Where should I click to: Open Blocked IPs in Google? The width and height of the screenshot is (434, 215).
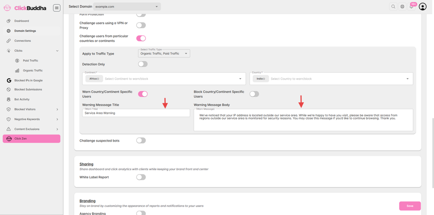tap(28, 80)
